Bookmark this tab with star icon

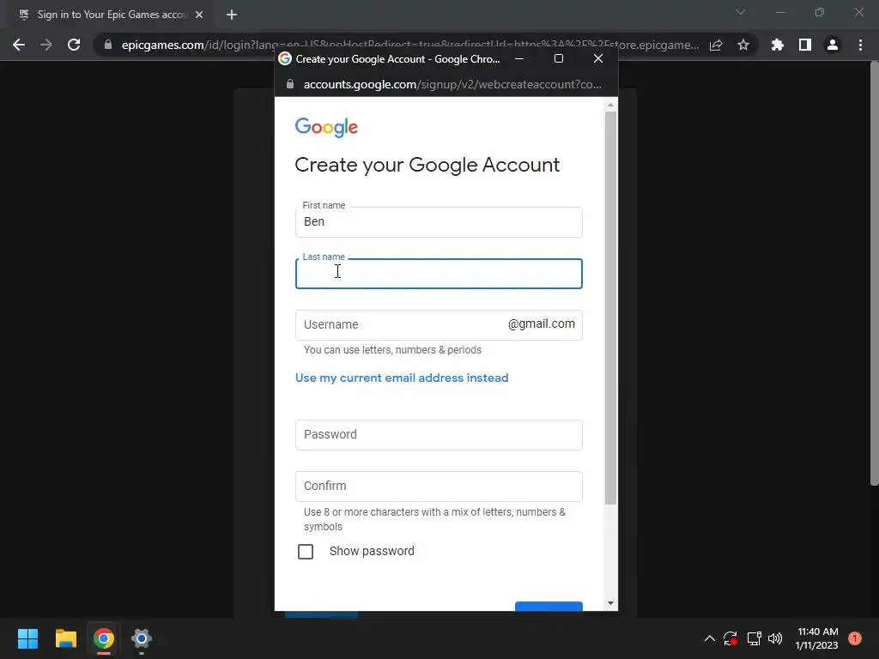point(743,45)
